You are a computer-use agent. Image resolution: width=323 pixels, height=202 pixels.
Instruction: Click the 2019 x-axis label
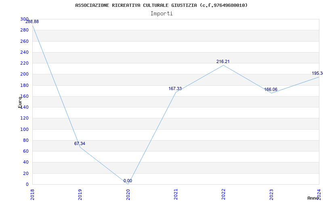pyautogui.click(x=80, y=194)
